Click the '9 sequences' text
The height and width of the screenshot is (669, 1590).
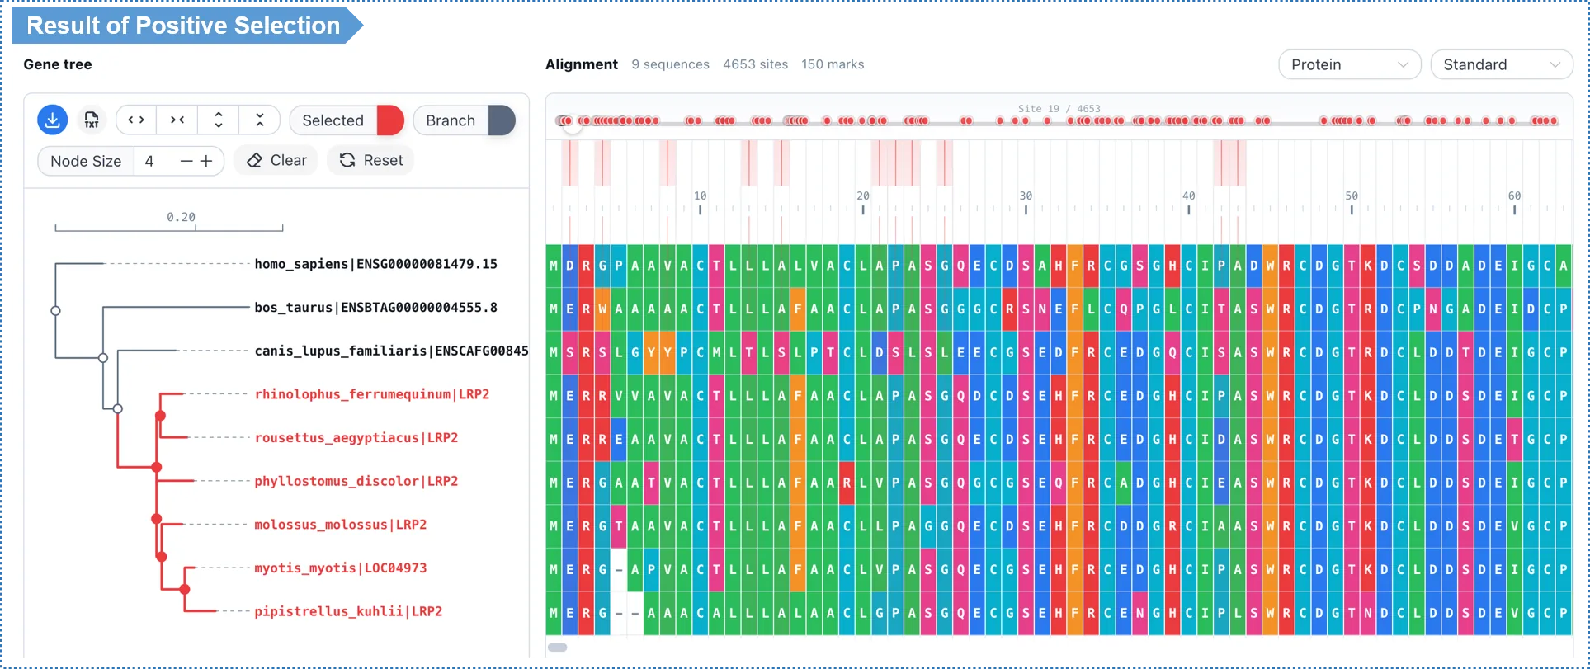click(x=670, y=64)
